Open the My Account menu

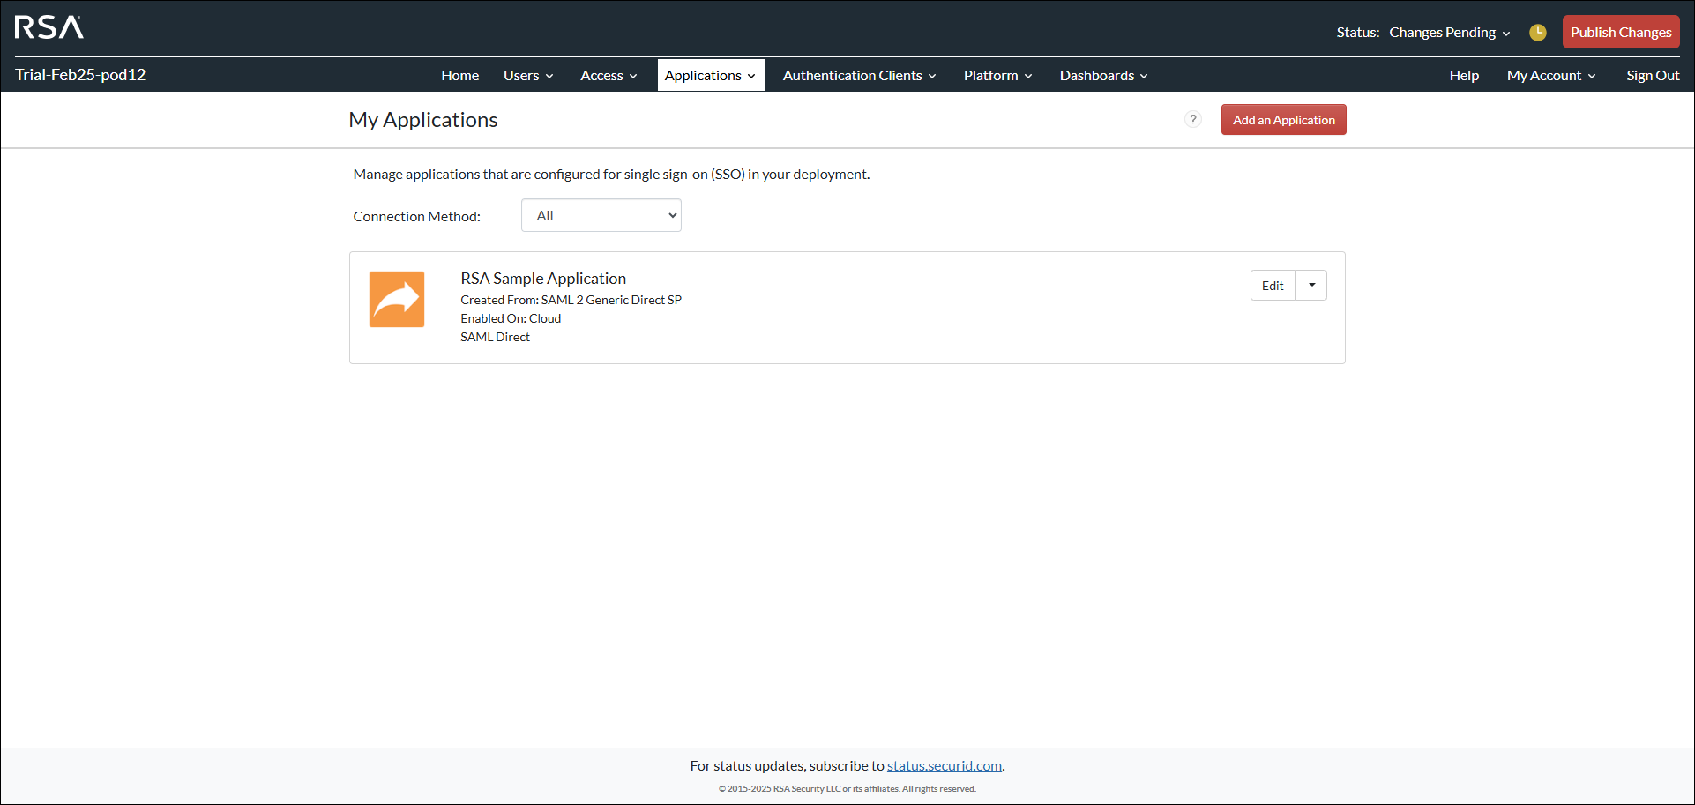tap(1550, 76)
